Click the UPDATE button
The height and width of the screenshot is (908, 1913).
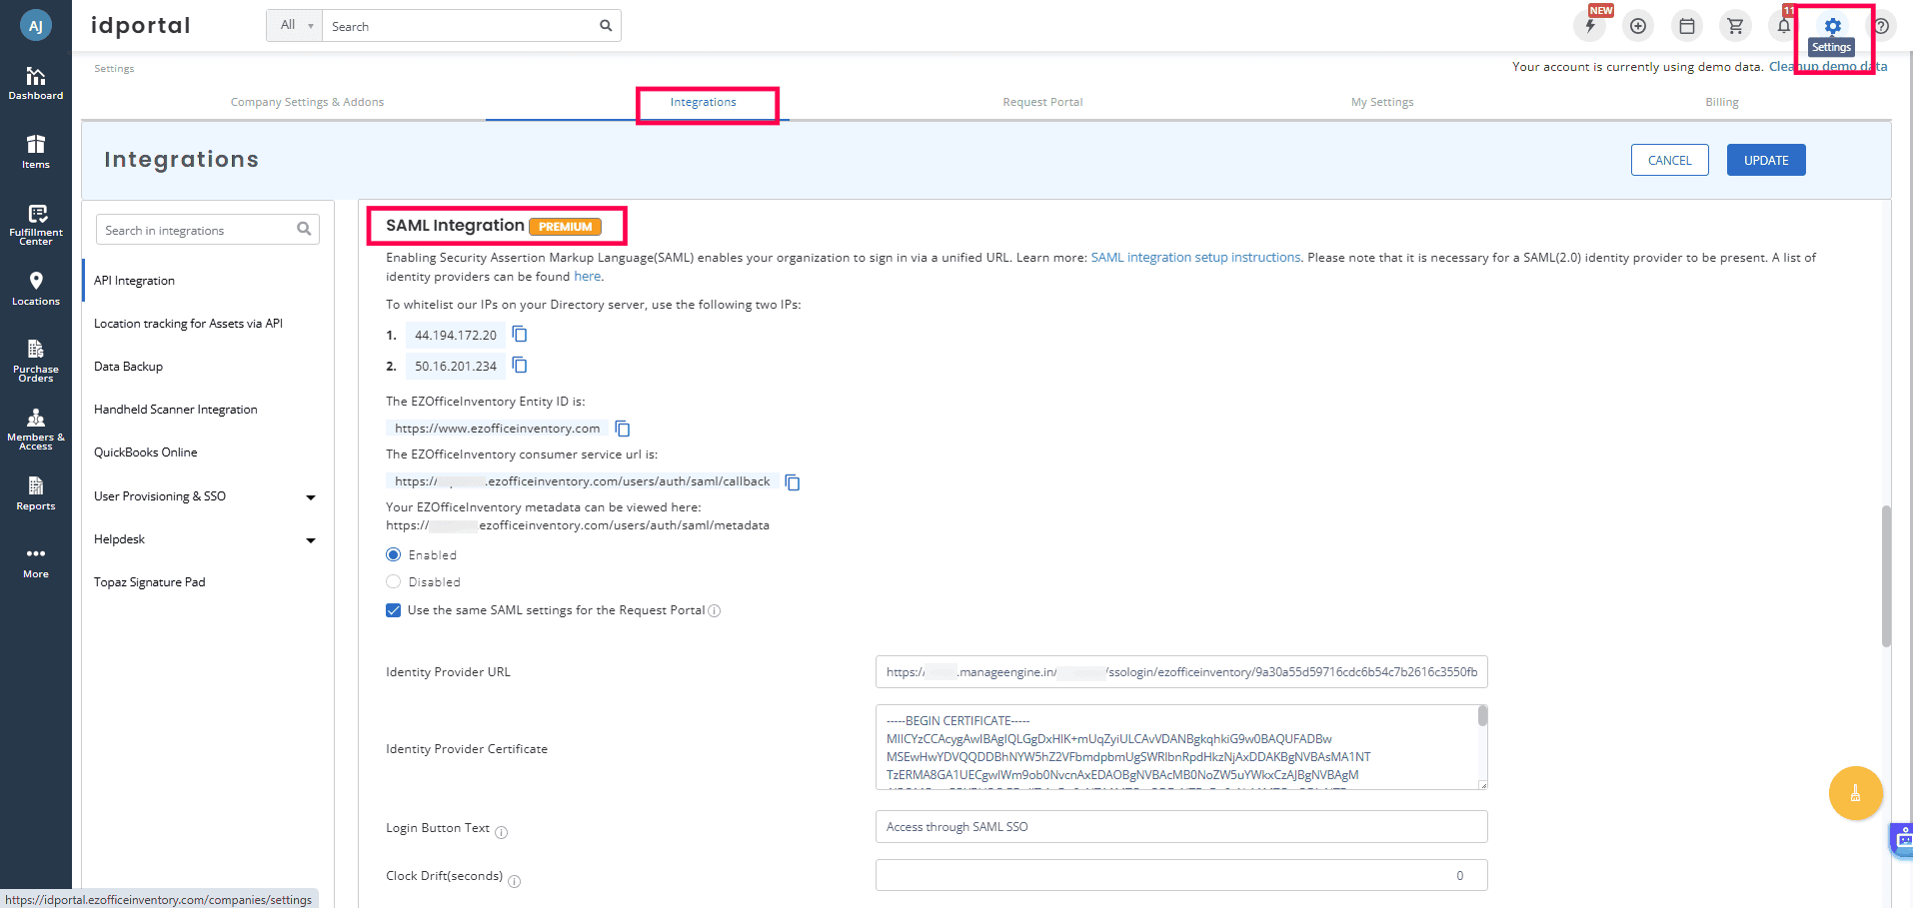click(1765, 160)
